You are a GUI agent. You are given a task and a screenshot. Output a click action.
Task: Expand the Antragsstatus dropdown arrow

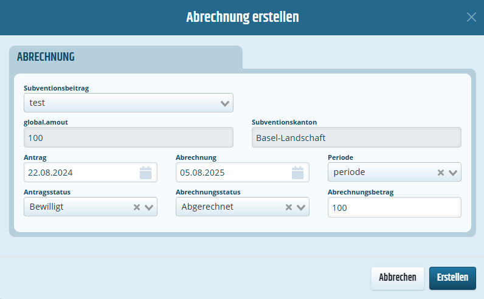149,207
